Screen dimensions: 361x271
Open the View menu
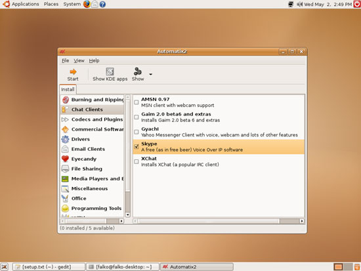[x=79, y=60]
